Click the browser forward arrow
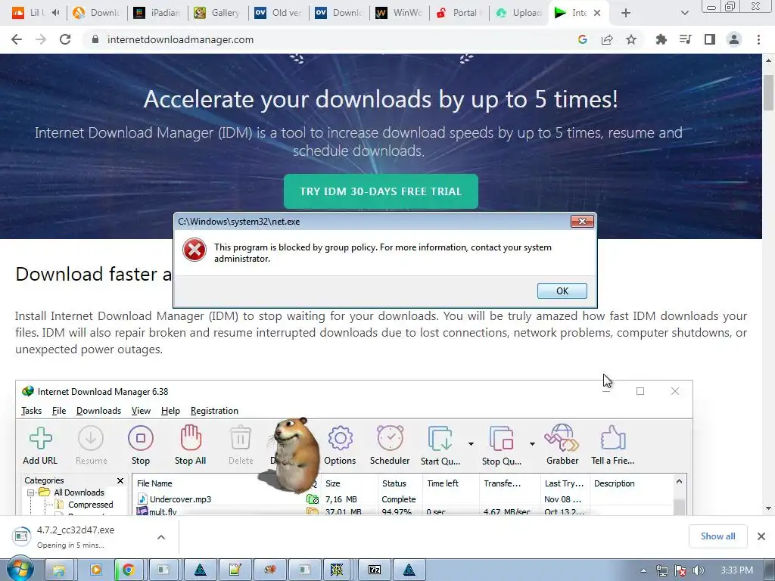775x581 pixels. click(41, 39)
